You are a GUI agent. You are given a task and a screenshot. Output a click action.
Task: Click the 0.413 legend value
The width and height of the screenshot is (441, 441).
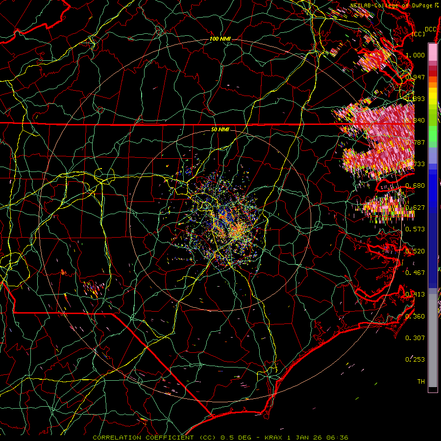click(x=415, y=294)
